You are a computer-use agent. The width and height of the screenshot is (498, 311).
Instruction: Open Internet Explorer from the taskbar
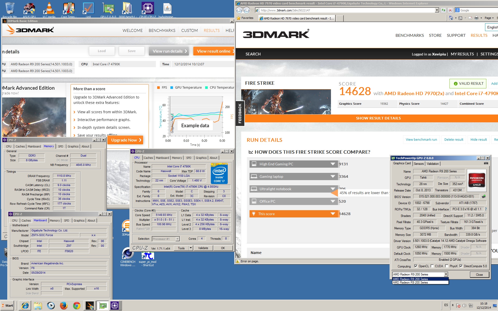[x=25, y=306]
